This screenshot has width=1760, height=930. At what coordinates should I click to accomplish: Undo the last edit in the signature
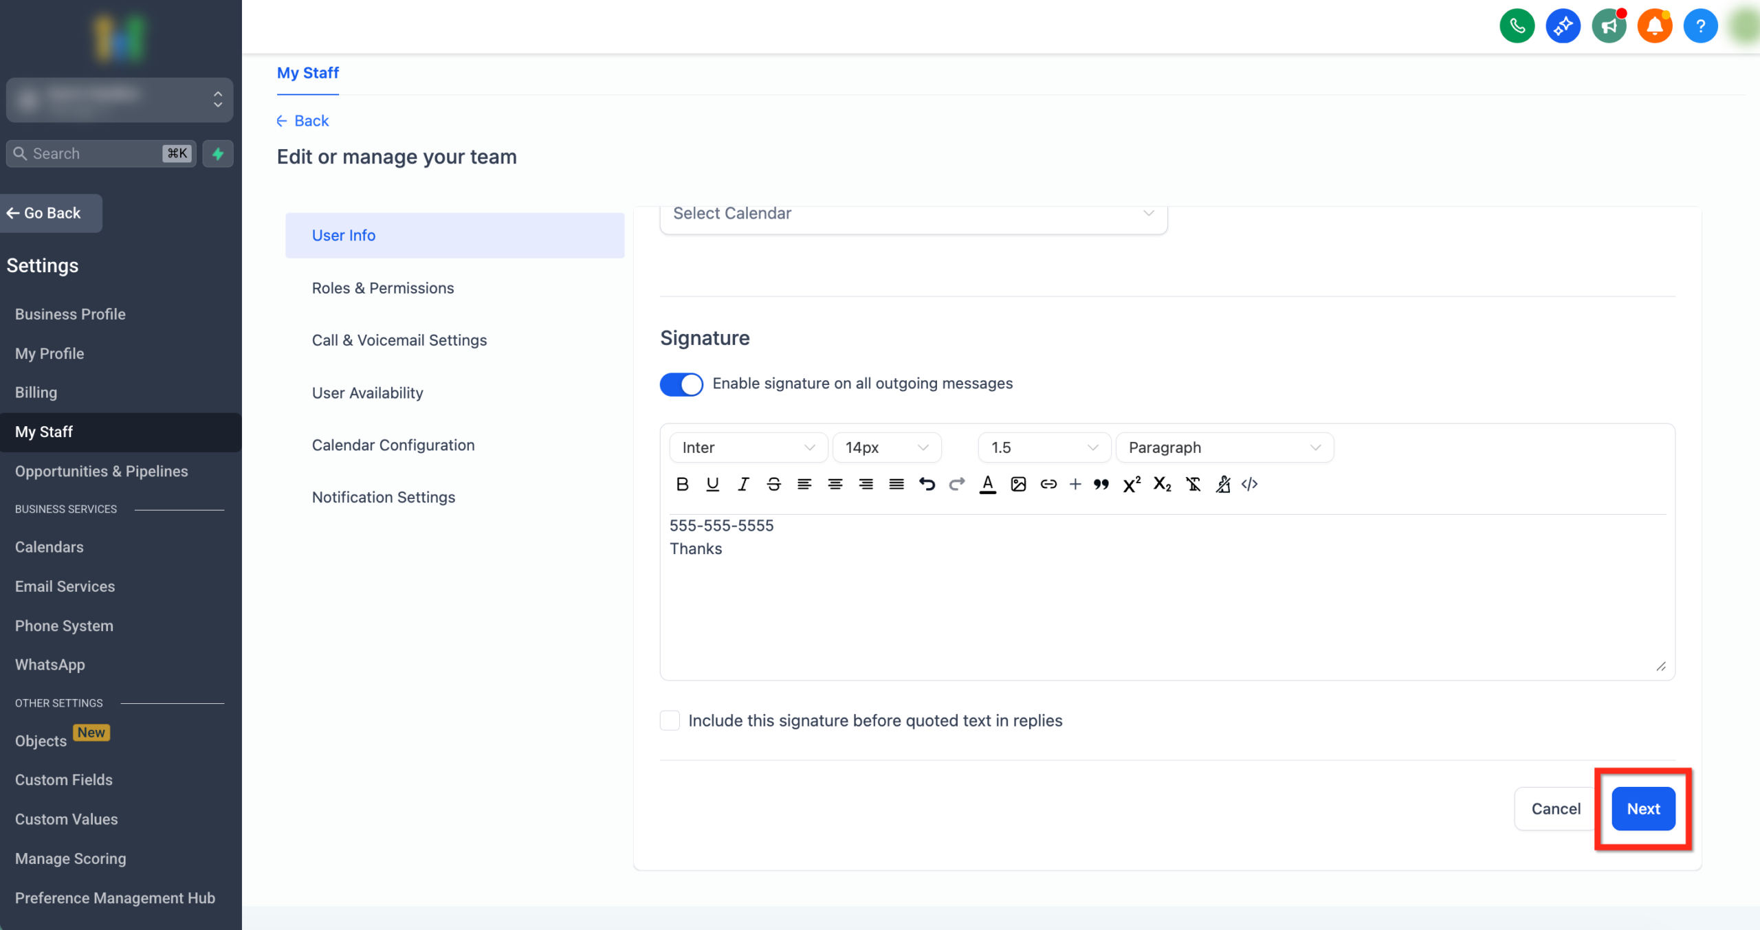pyautogui.click(x=927, y=484)
